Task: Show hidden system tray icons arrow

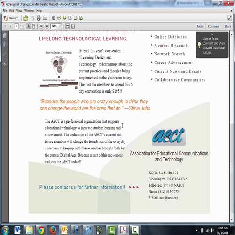Action: click(196, 230)
